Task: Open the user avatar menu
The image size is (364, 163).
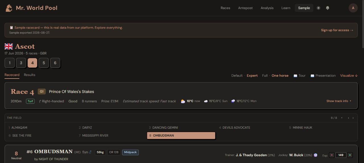Action: pos(353,8)
